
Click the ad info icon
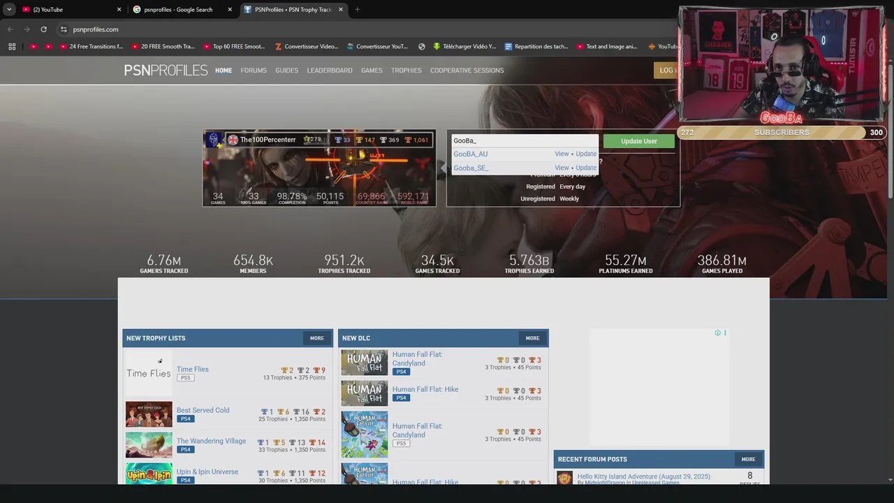click(717, 333)
